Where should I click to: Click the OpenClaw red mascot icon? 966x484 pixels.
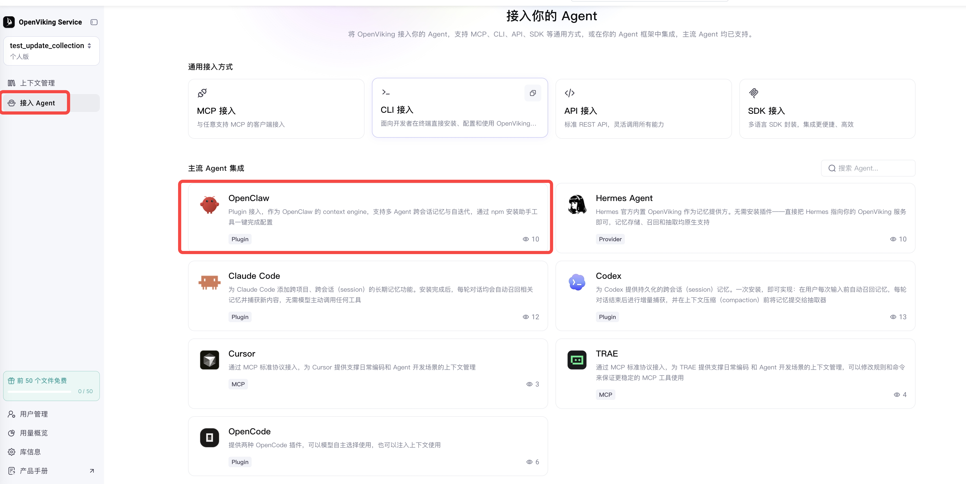coord(210,204)
